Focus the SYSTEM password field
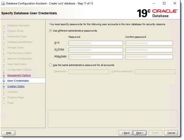The width and height of the screenshot is (184, 140). click(x=95, y=50)
